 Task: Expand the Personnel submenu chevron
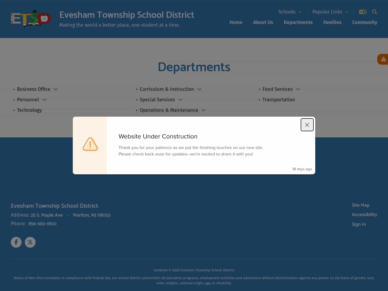pyautogui.click(x=44, y=100)
